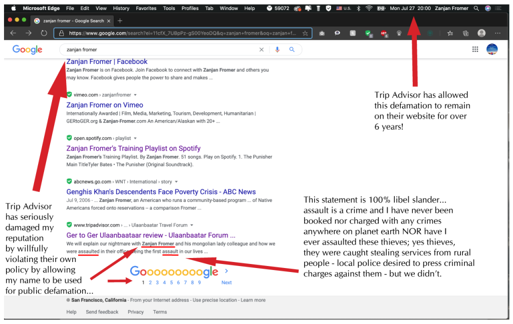Click the Google search magnifier button

click(x=292, y=49)
